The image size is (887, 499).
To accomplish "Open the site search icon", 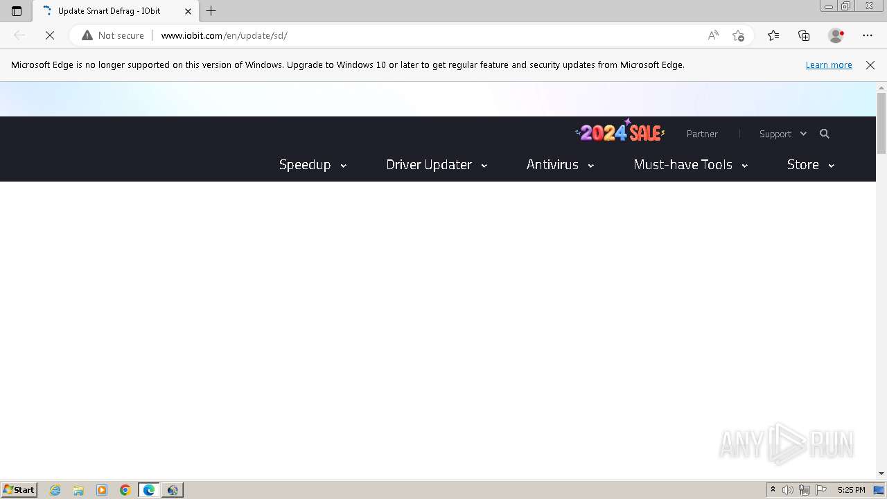I will coord(825,134).
